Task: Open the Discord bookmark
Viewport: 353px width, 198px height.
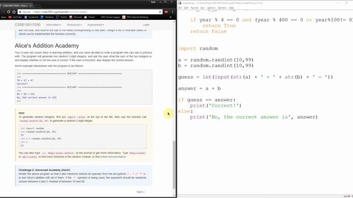Action: point(76,17)
